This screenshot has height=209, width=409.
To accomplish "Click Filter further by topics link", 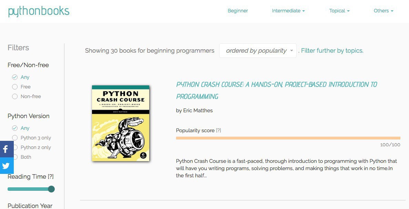I will point(332,51).
